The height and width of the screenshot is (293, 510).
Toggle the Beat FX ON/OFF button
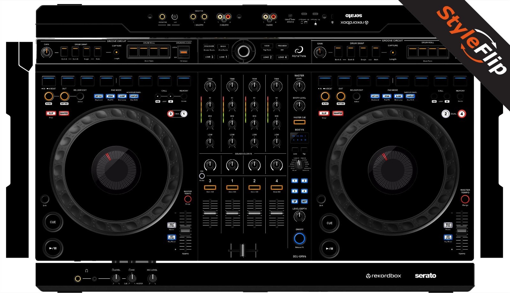click(299, 238)
